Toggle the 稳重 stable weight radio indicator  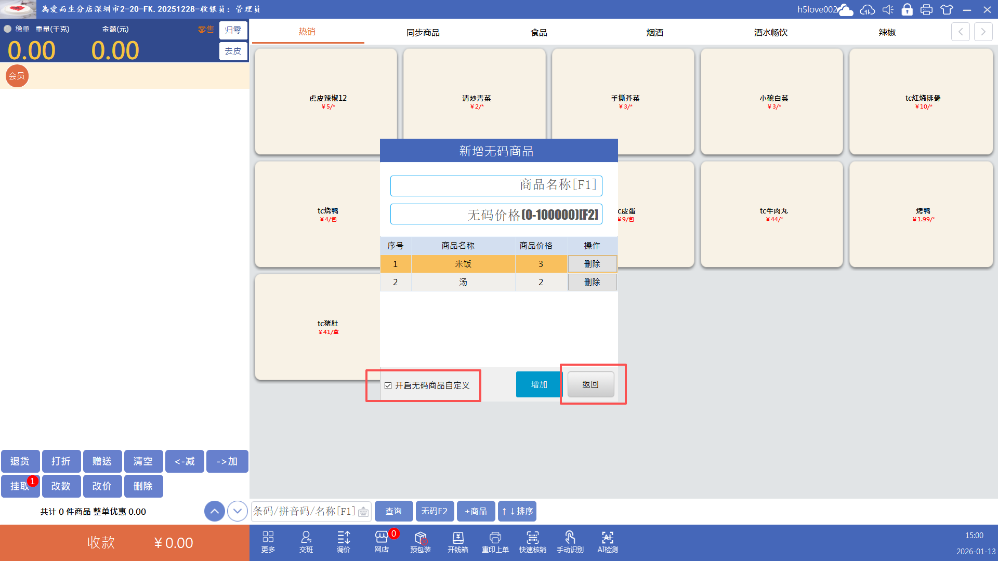point(8,29)
